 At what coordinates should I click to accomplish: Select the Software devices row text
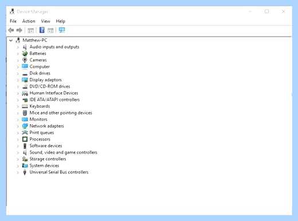[x=46, y=146]
